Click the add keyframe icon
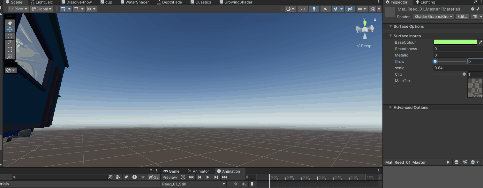Screen dimensions: 483x188 [x=244, y=184]
